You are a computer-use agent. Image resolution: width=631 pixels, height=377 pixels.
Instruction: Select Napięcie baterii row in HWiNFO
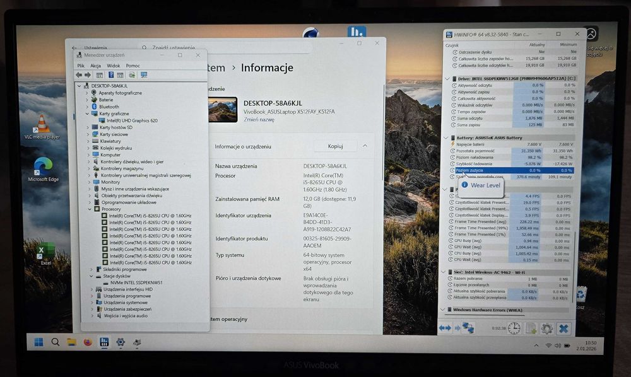coord(512,144)
